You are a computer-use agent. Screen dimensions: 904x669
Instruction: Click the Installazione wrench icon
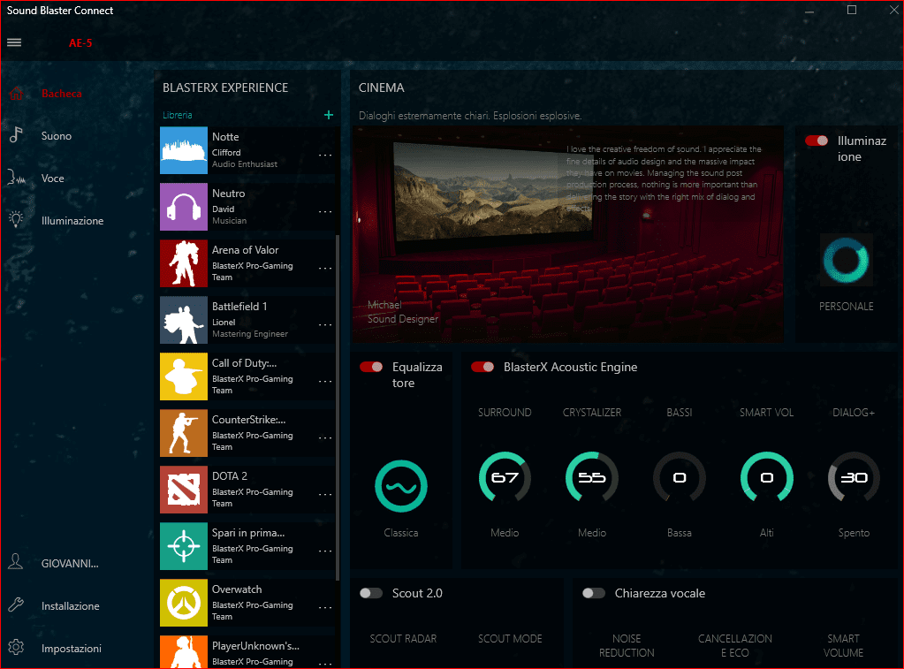click(x=15, y=605)
